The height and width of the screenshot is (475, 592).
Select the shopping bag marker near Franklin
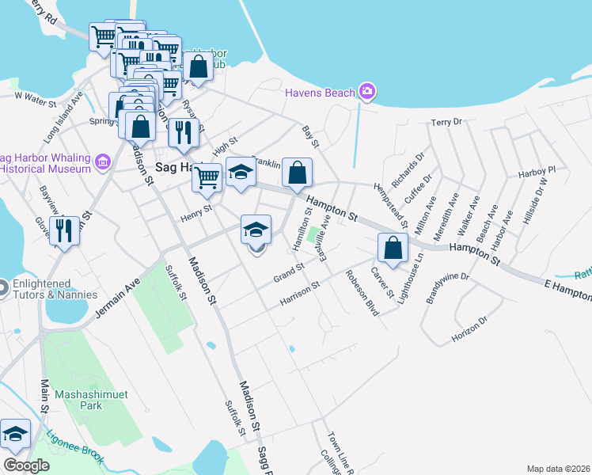pyautogui.click(x=297, y=173)
